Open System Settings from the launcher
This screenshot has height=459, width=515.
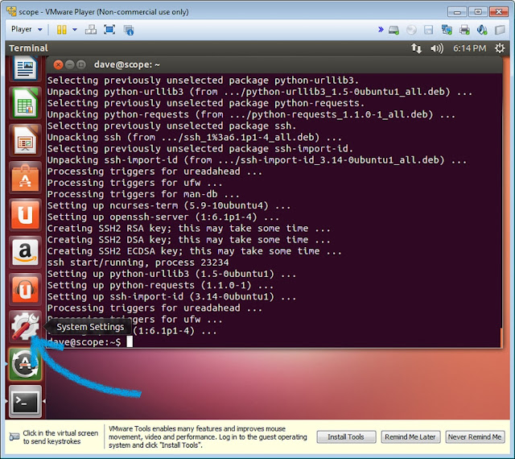click(25, 326)
